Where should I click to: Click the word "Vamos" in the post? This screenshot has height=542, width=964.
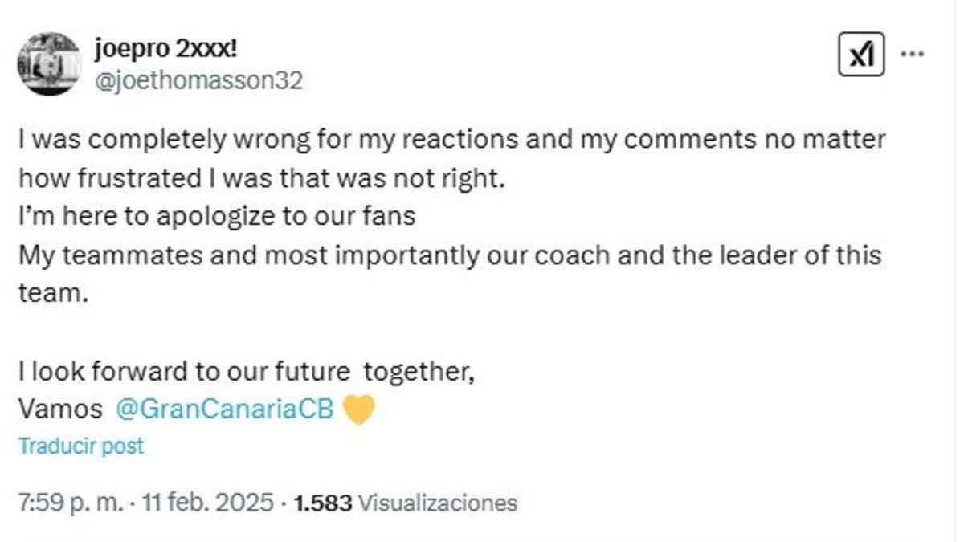(x=60, y=410)
